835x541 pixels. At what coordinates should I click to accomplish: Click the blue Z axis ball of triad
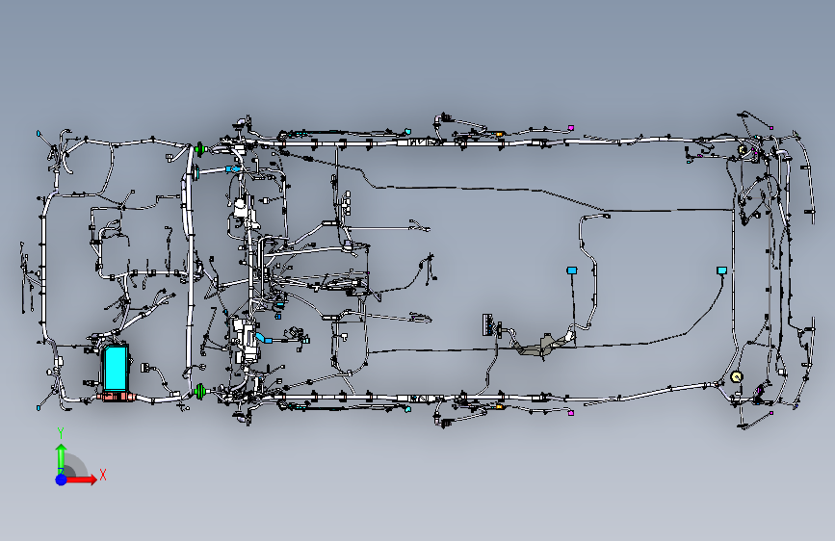[x=62, y=479]
